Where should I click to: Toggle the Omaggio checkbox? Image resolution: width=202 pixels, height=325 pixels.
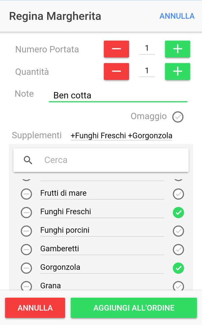coord(178,117)
